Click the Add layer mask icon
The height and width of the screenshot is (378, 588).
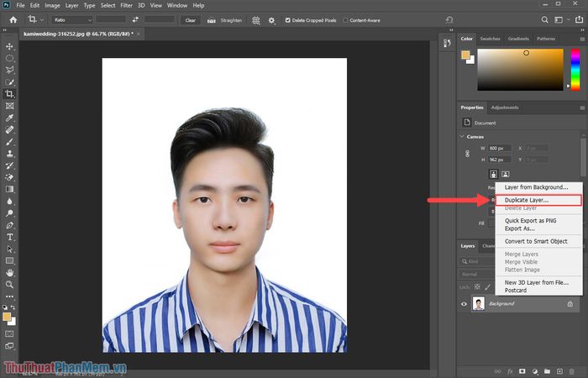522,371
